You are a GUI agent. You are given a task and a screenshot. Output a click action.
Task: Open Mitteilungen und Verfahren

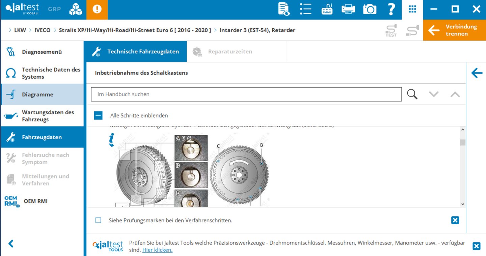[42, 180]
